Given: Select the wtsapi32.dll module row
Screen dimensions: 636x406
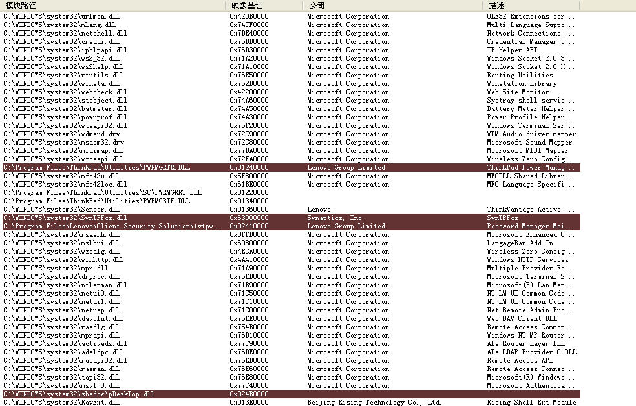Looking at the screenshot, I should [291, 125].
